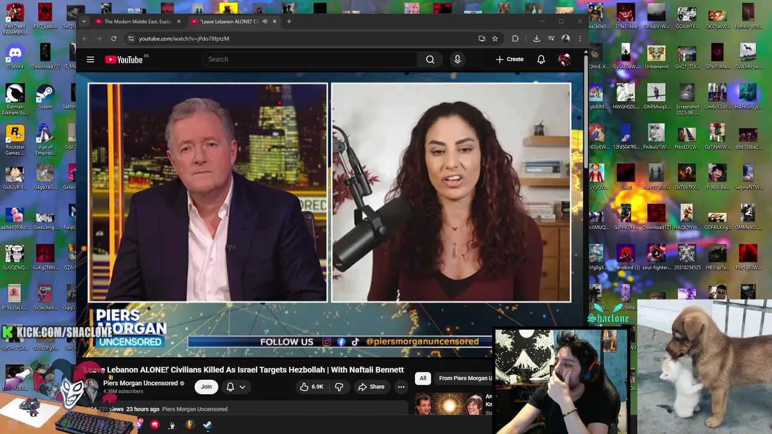772x434 pixels.
Task: Toggle the channel notification bell beside Join
Action: 230,387
